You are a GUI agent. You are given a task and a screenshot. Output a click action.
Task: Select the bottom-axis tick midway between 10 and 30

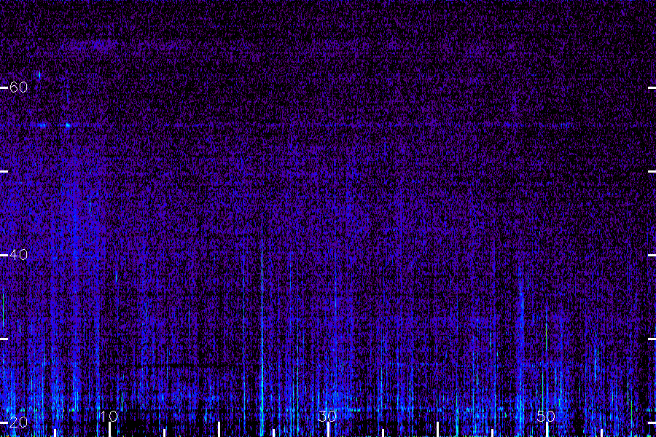[x=219, y=429]
